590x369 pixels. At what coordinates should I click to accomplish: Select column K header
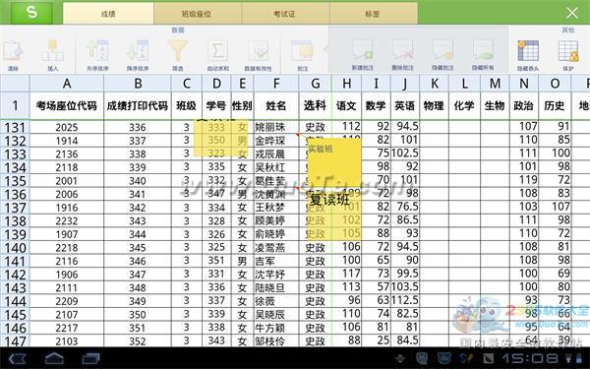(x=434, y=84)
